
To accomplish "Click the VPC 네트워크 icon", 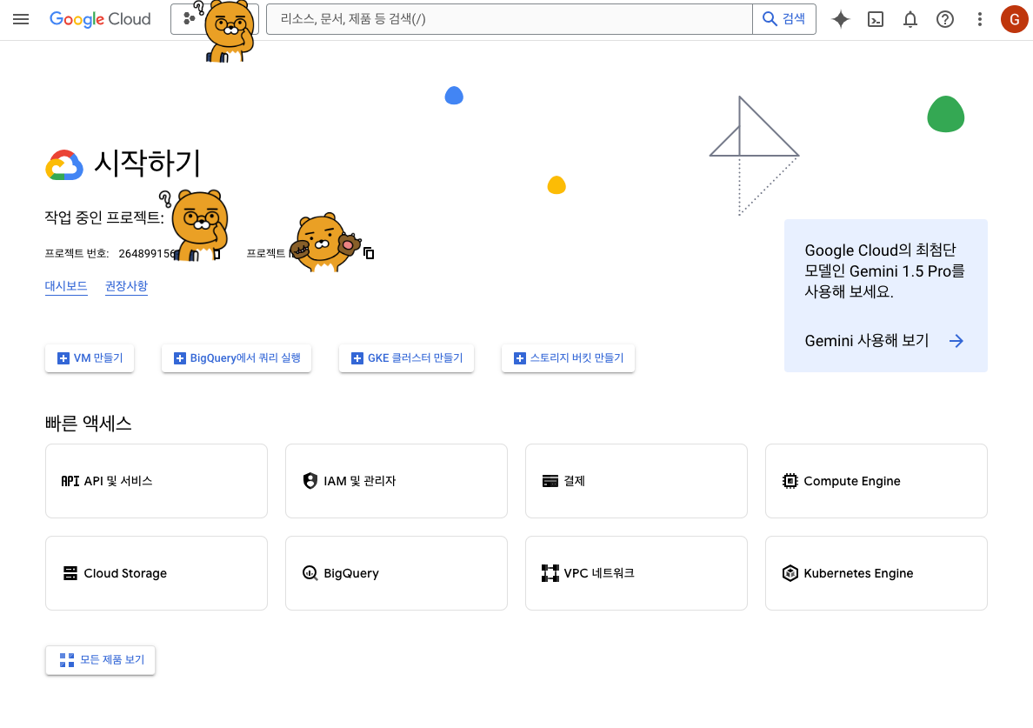I will (x=550, y=573).
